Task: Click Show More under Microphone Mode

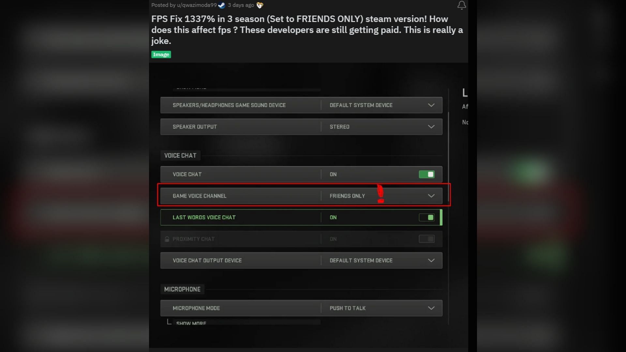Action: (x=191, y=323)
